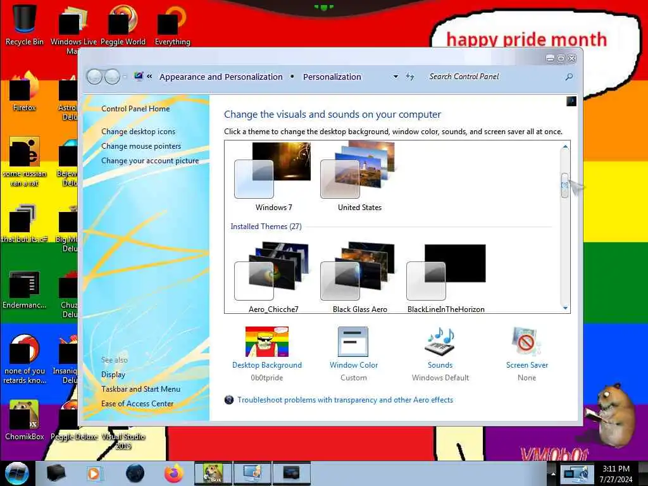Image resolution: width=648 pixels, height=486 pixels.
Task: Open the ChomikBox taskbar button
Action: click(x=213, y=473)
